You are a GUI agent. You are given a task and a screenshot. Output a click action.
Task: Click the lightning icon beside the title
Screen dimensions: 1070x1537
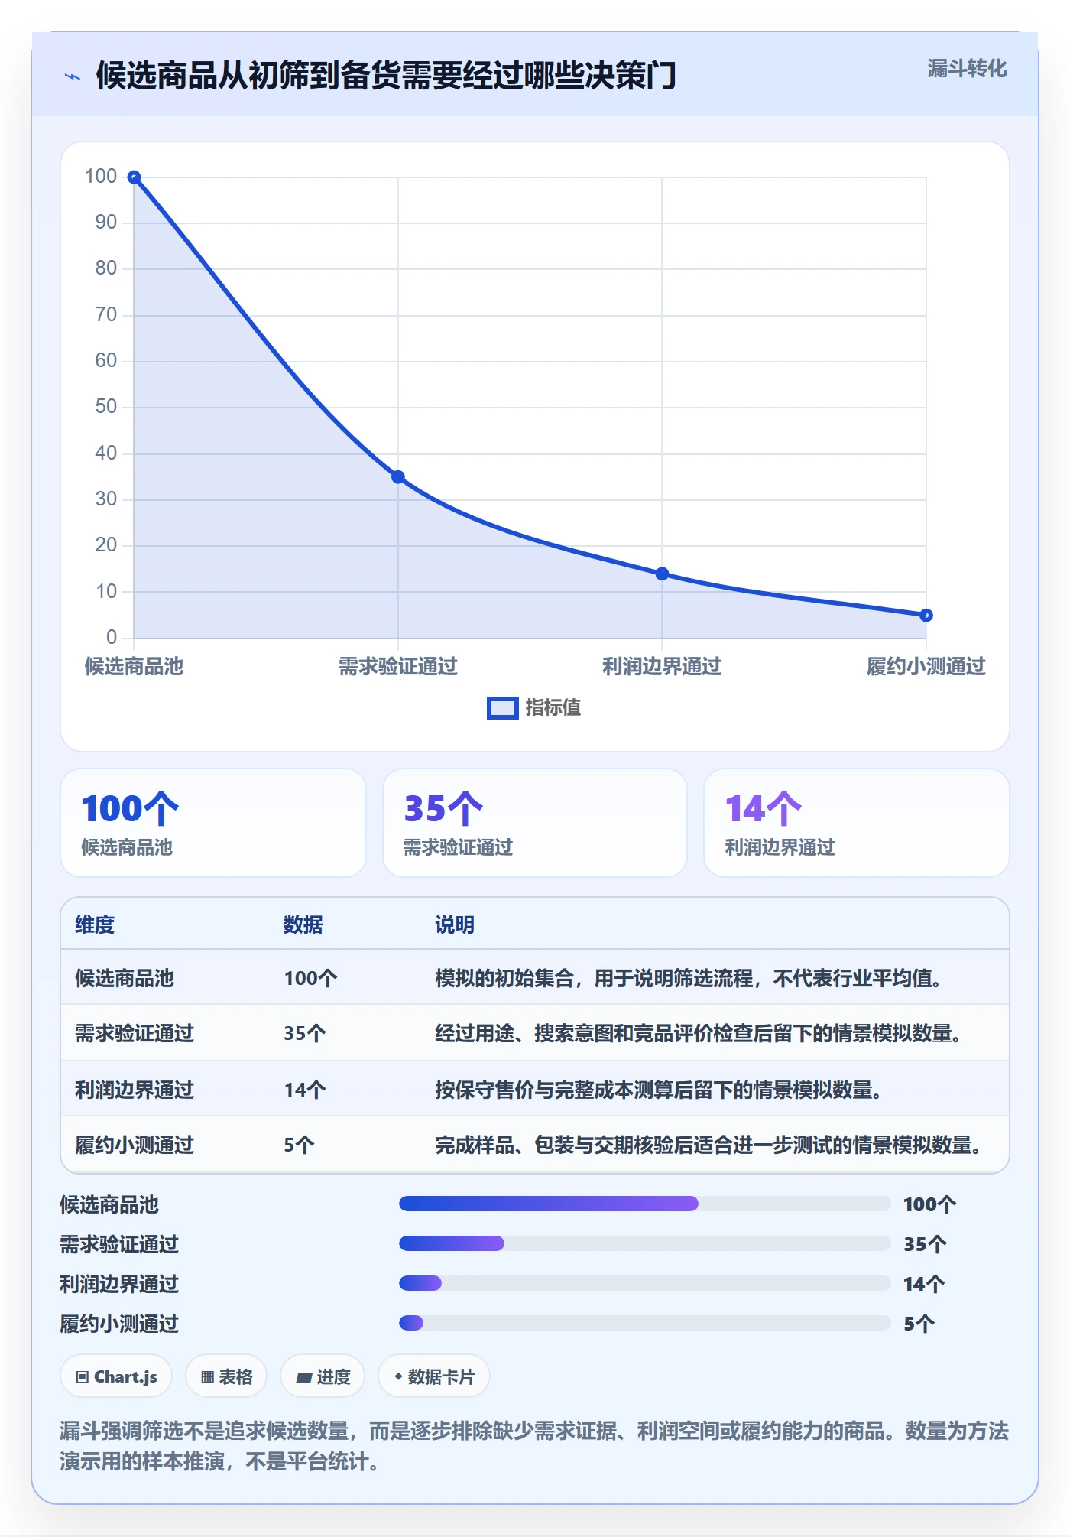point(73,76)
